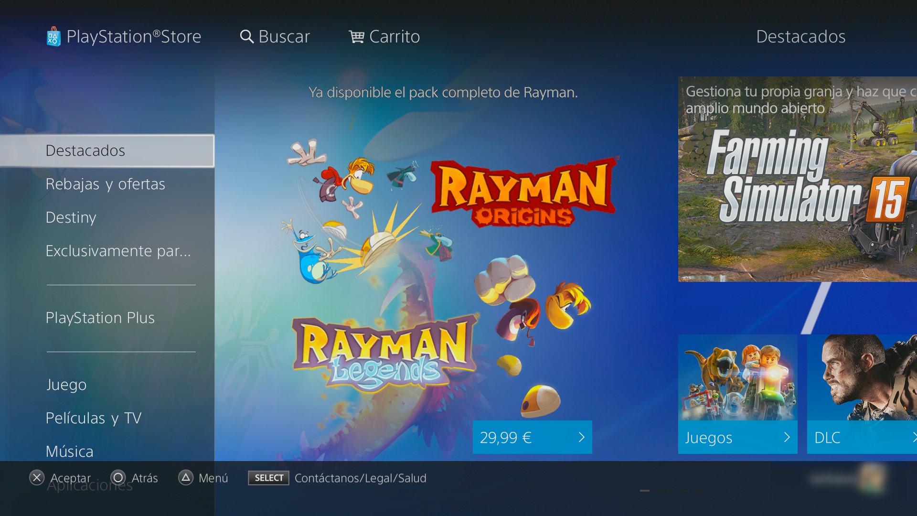Click the circle Atrás button icon
The width and height of the screenshot is (917, 516).
coord(118,478)
